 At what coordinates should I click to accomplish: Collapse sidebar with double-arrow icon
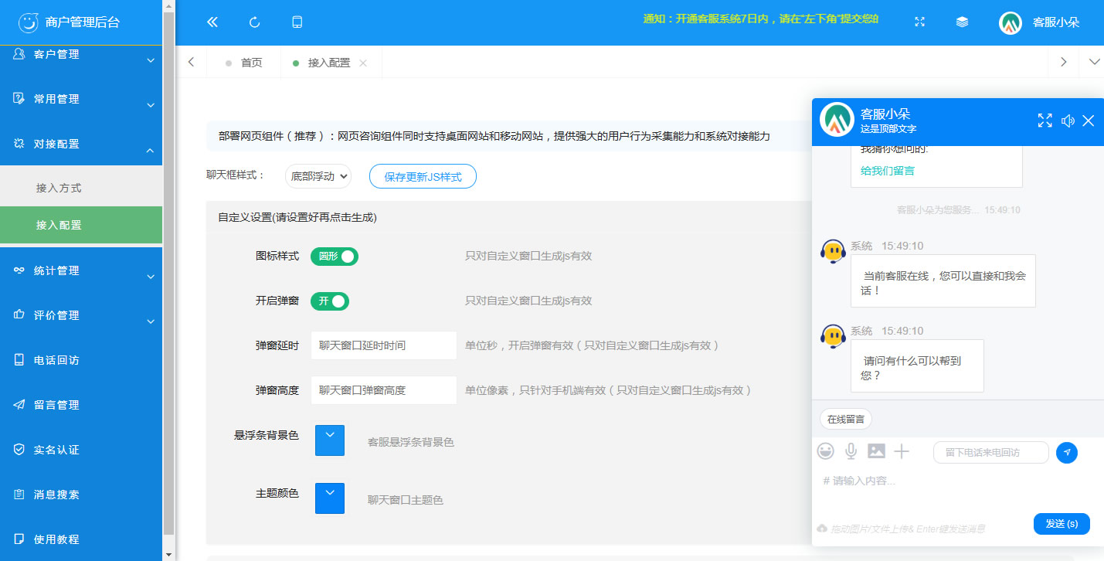click(x=212, y=22)
